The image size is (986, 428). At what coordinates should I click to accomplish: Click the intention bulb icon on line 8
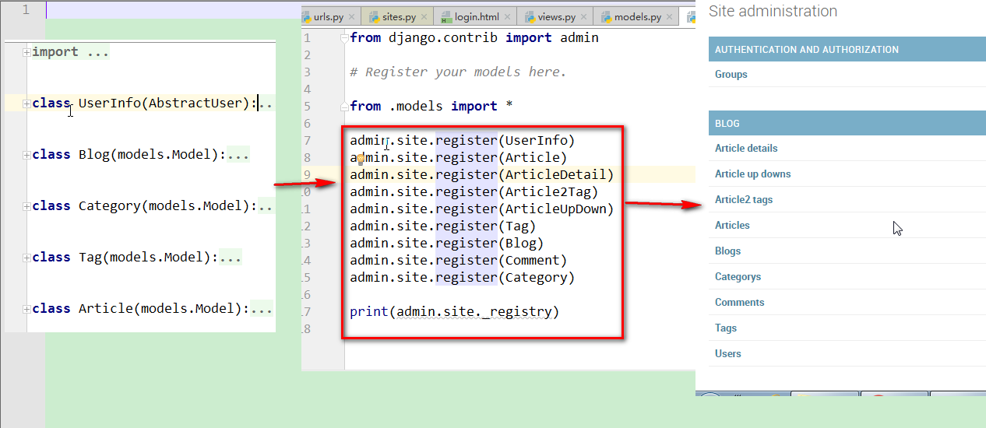pyautogui.click(x=360, y=159)
